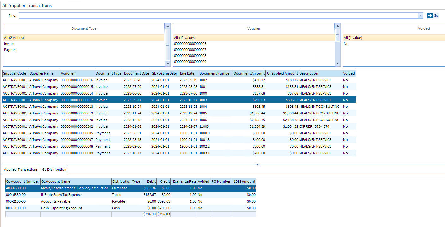Select Cash - Operating Account row
Image resolution: width=445 pixels, height=227 pixels.
pos(131,208)
